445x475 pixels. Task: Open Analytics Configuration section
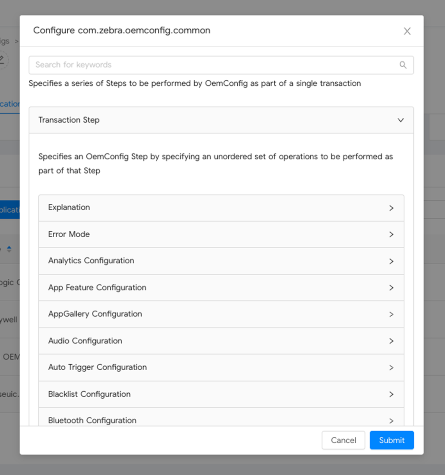(x=221, y=261)
